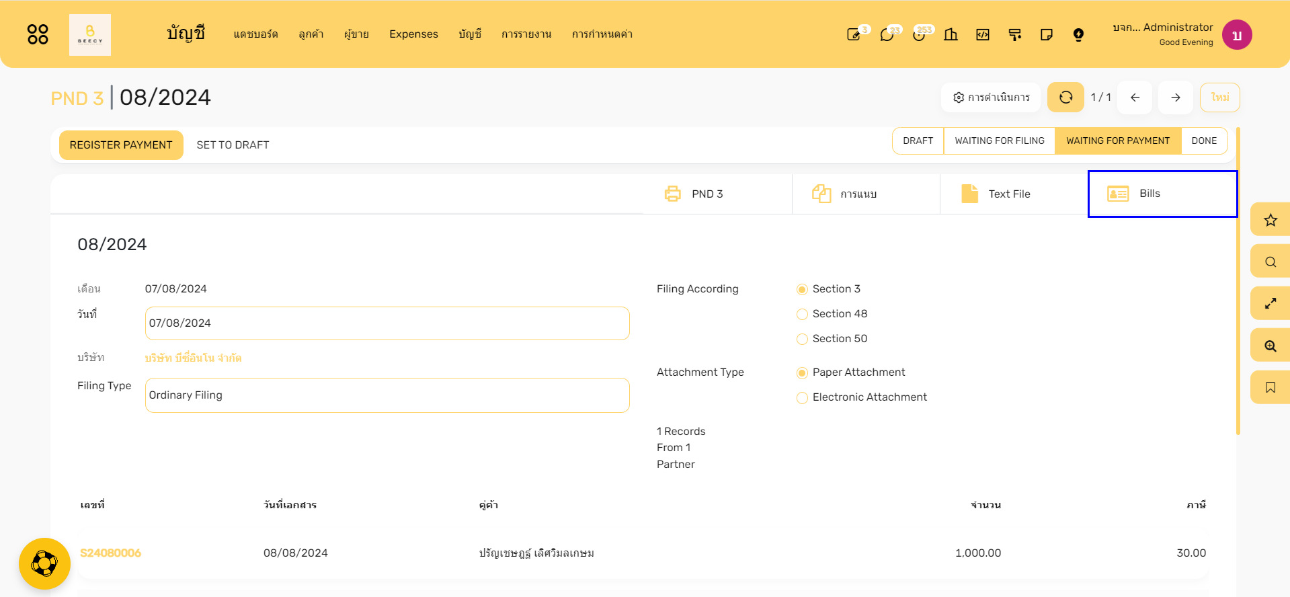Select the WAITING FOR FILING stage
This screenshot has height=597, width=1290.
[x=1000, y=141]
